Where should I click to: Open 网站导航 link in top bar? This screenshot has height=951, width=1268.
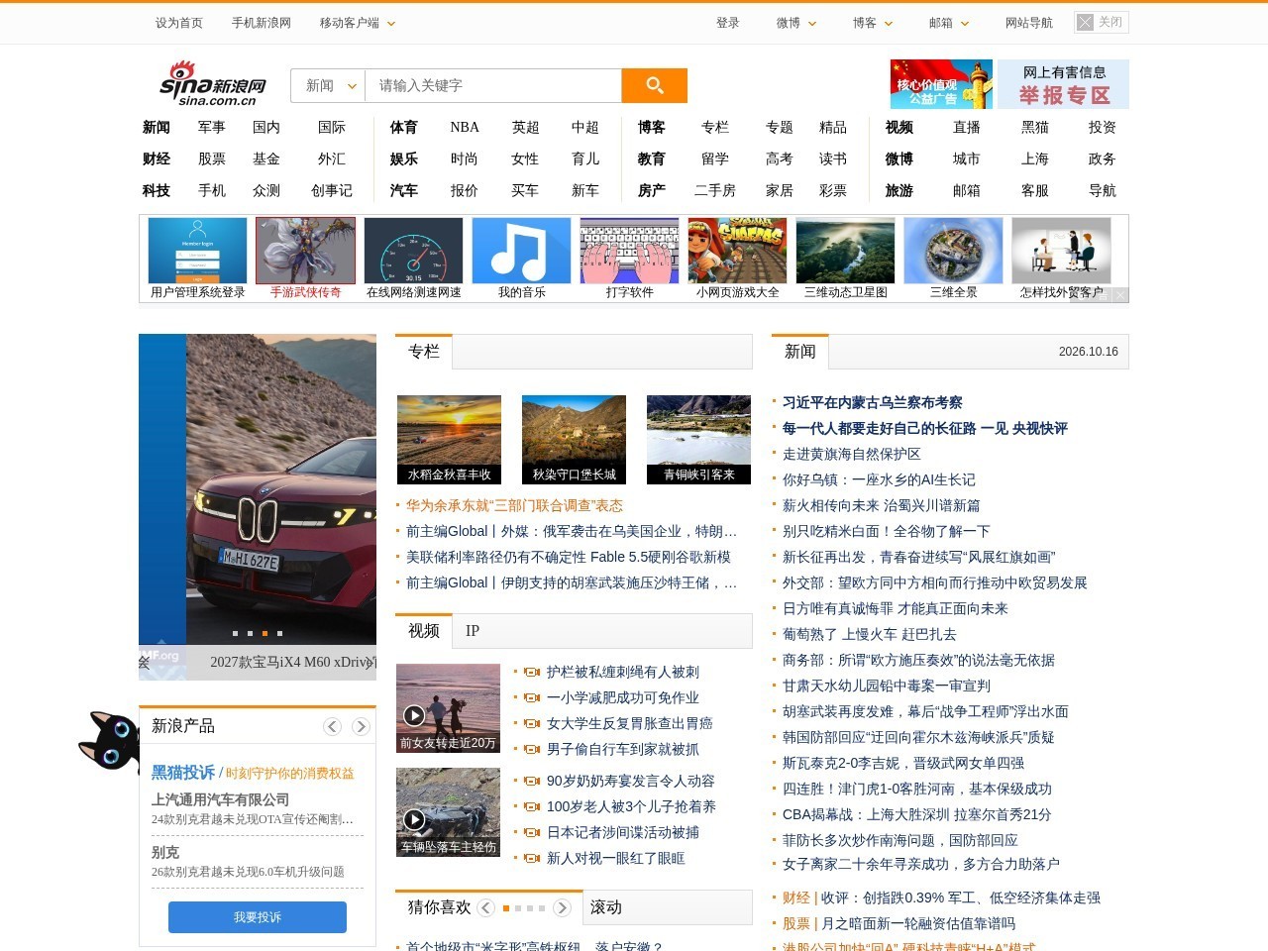(x=1029, y=23)
